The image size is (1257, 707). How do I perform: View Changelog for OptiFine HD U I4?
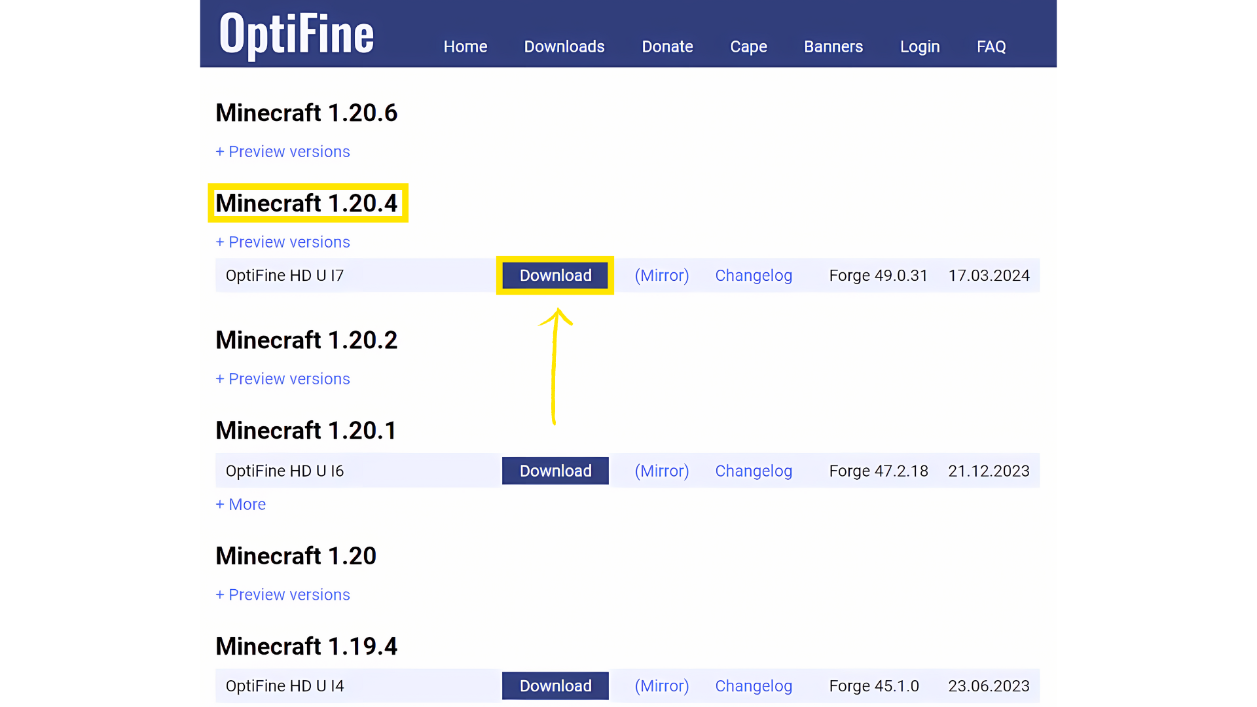(754, 685)
